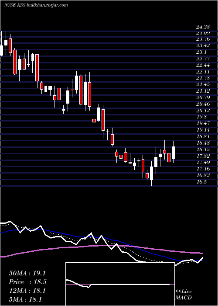Click the 21.78 price axis label

[x=203, y=78]
